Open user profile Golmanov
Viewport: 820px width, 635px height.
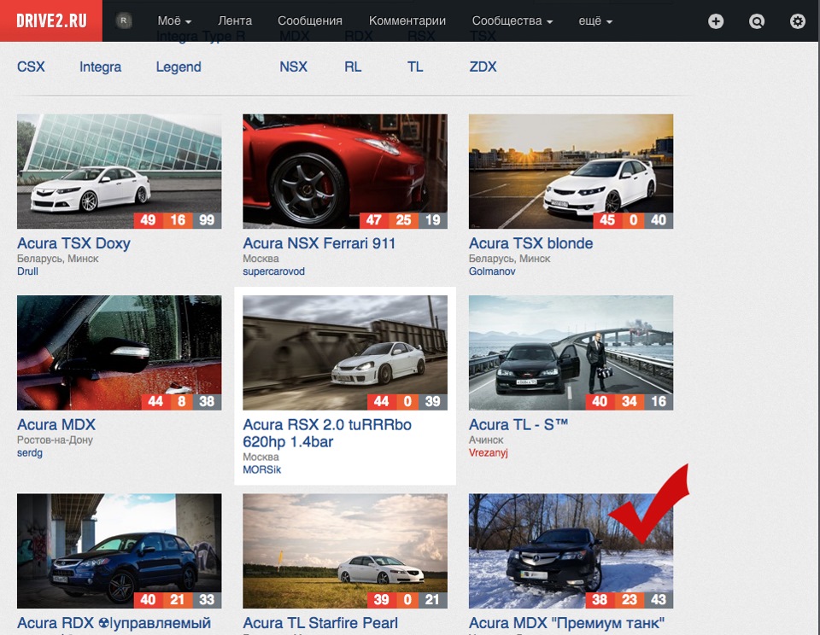[x=492, y=271]
